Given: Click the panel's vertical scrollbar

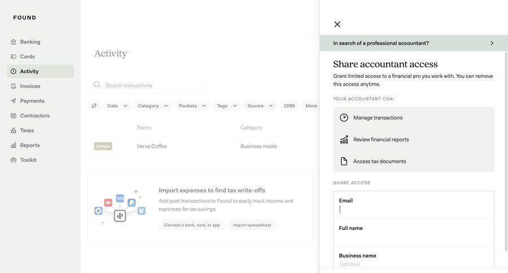Looking at the screenshot, I should (506, 152).
